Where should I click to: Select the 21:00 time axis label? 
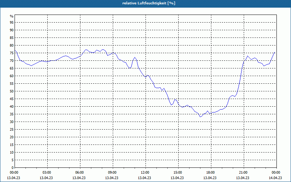pyautogui.click(x=244, y=173)
